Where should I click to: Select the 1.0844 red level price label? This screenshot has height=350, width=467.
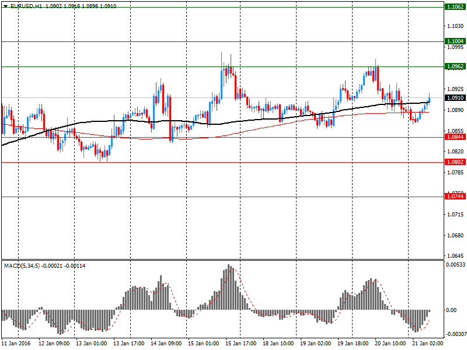(x=455, y=137)
